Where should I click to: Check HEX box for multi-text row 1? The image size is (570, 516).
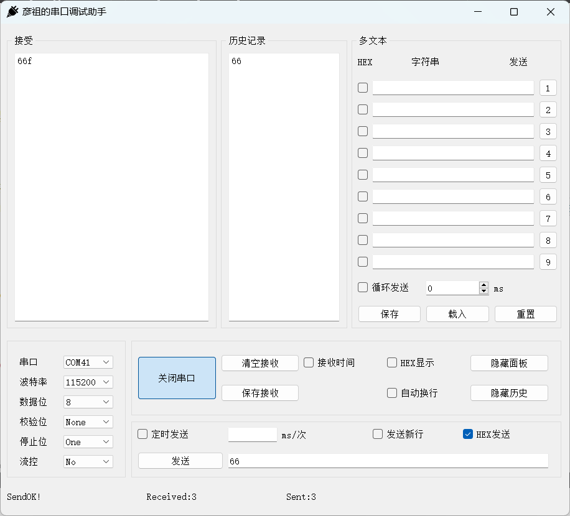point(363,88)
